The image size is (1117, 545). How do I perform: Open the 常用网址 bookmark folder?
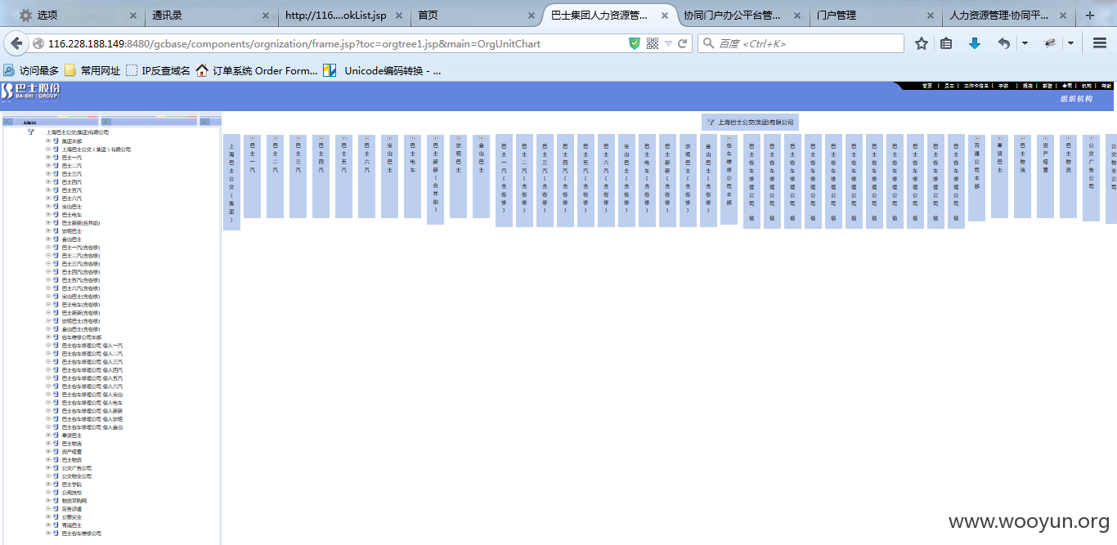coord(92,70)
